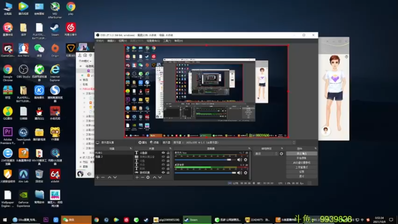Remove selected source with the minus icon
Image resolution: width=398 pixels, height=224 pixels.
(142, 177)
